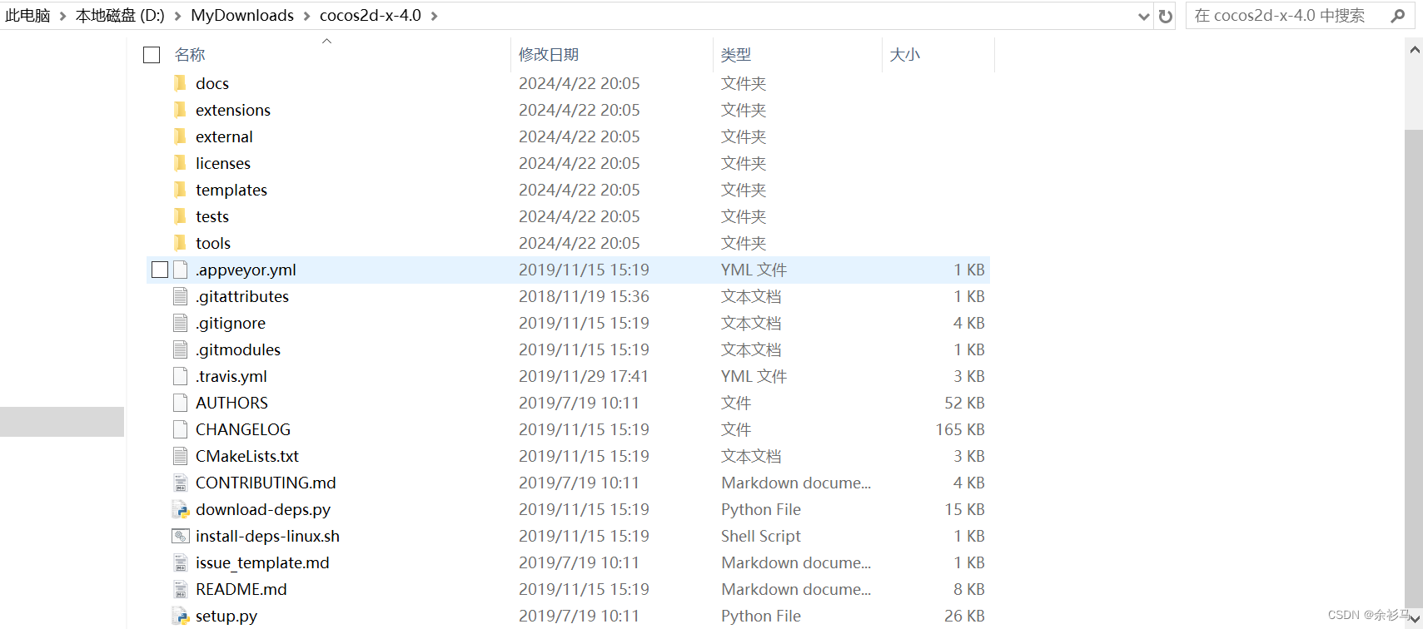Click the Shell Script type cell
Screen dimensions: 1423x629
(761, 536)
